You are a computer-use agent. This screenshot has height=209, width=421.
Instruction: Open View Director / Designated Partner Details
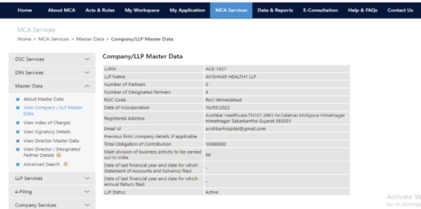tap(52, 152)
